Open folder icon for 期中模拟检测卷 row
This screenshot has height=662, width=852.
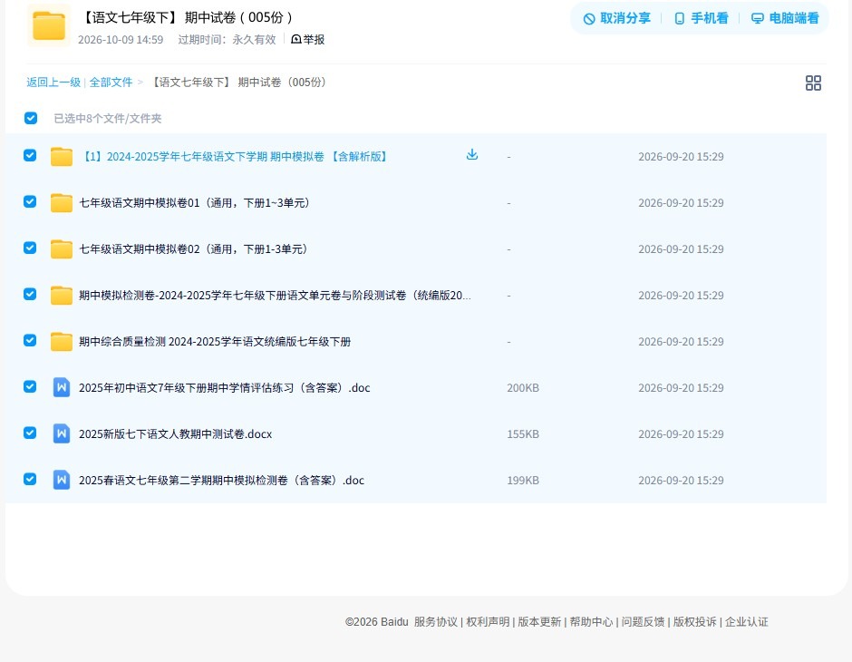(x=62, y=295)
